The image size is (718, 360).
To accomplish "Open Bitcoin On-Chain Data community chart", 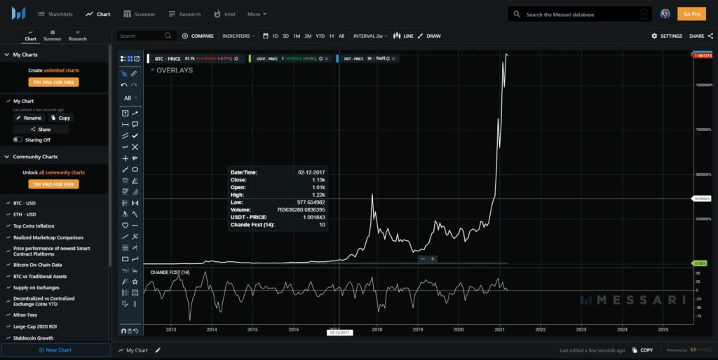I will pos(38,264).
